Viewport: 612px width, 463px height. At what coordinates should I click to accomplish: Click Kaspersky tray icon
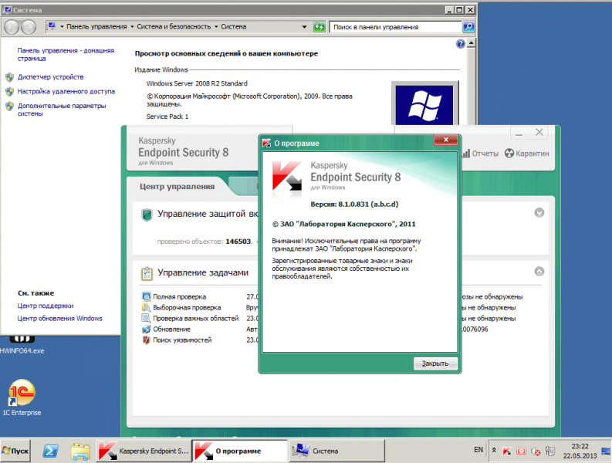pyautogui.click(x=506, y=451)
